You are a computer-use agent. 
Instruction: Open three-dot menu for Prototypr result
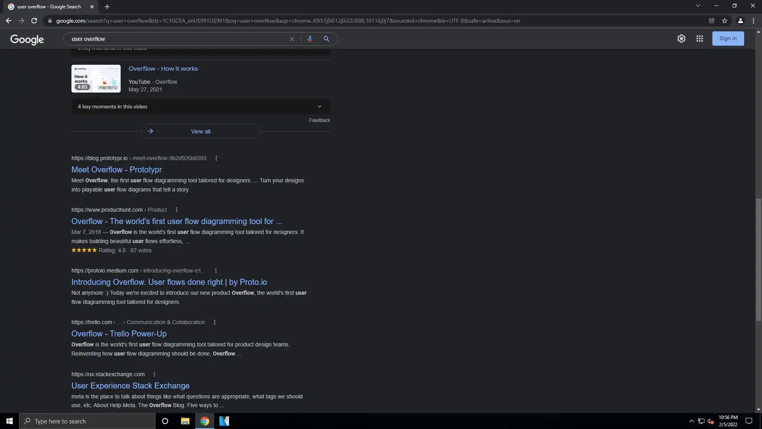tap(216, 158)
